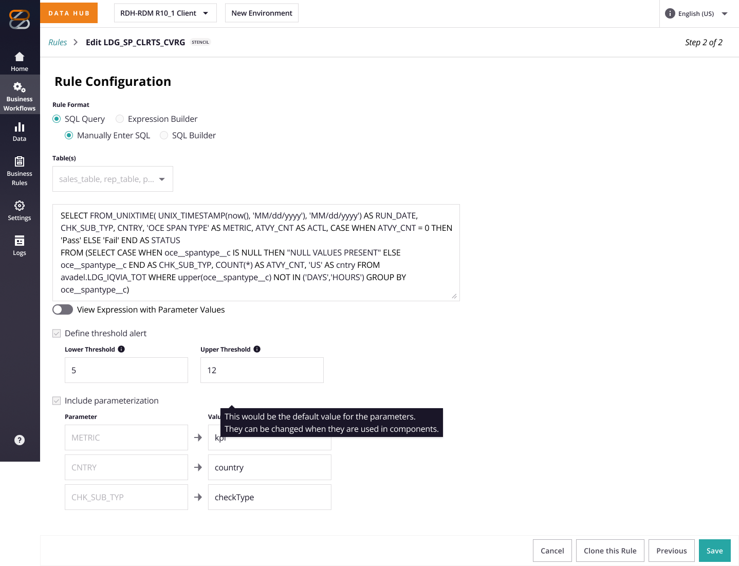The width and height of the screenshot is (739, 566).
Task: Expand the RDH-RDM R10_1 Client dropdown
Action: (165, 13)
